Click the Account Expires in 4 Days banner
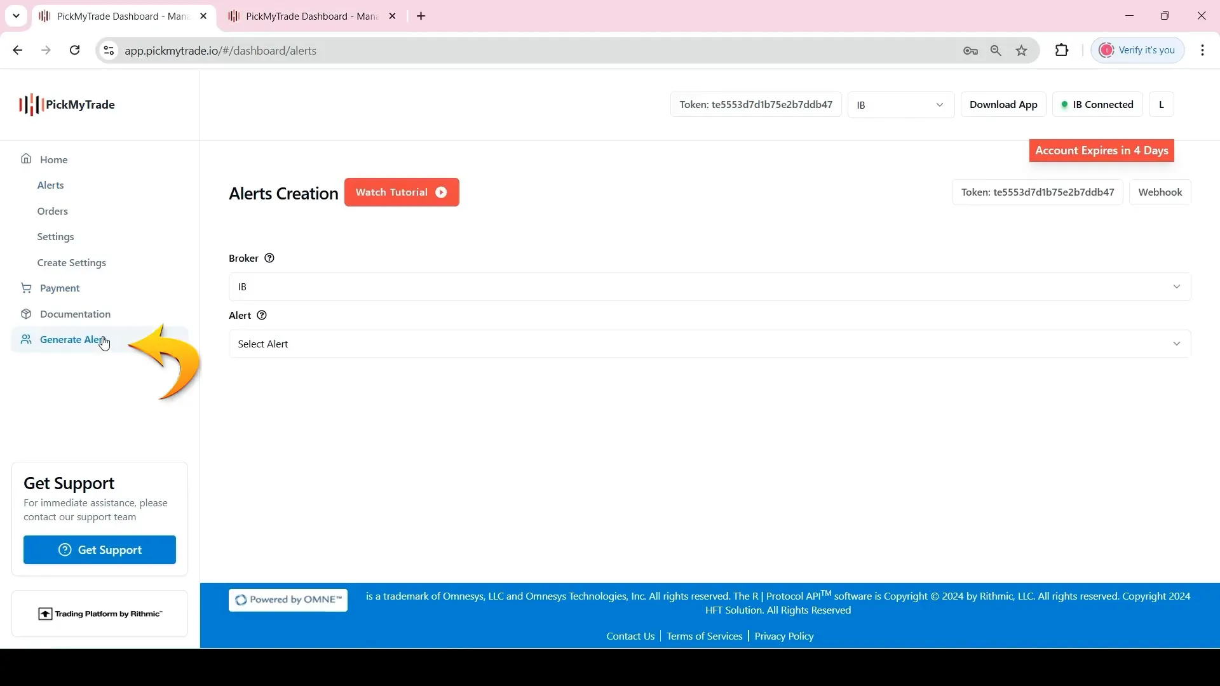This screenshot has height=686, width=1220. point(1101,151)
